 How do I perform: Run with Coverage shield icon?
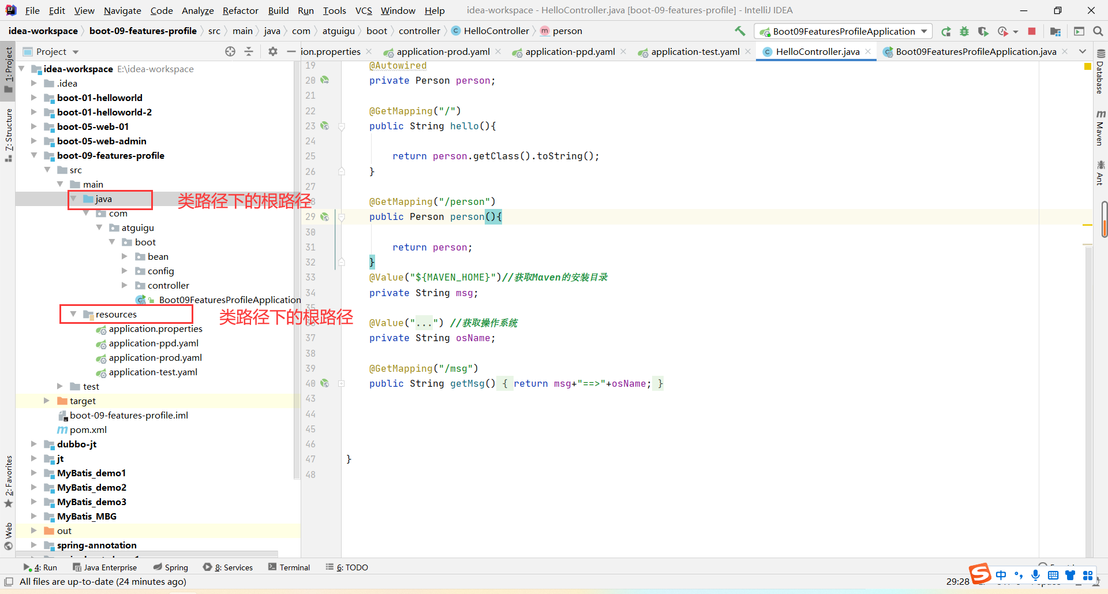[983, 31]
